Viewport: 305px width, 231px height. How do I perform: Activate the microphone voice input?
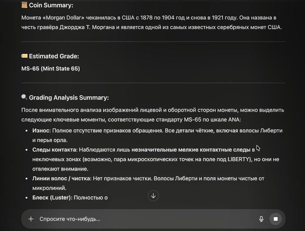click(261, 219)
